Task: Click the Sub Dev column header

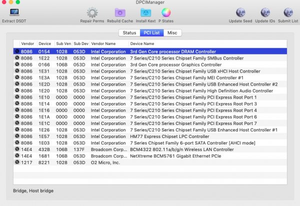Action: (x=81, y=43)
